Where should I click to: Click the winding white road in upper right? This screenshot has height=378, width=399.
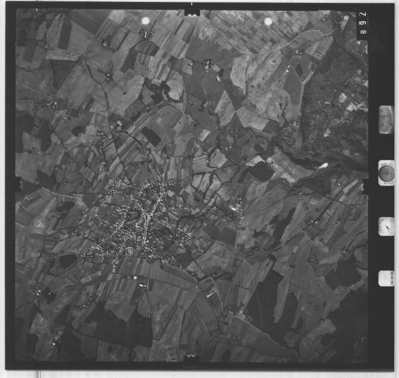tap(312, 34)
